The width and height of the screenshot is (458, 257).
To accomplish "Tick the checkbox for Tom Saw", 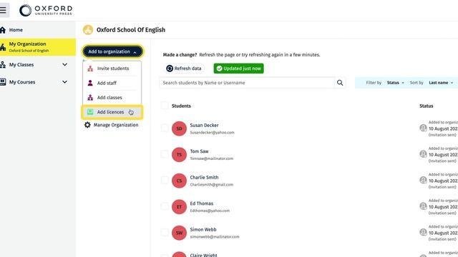I will [165, 154].
